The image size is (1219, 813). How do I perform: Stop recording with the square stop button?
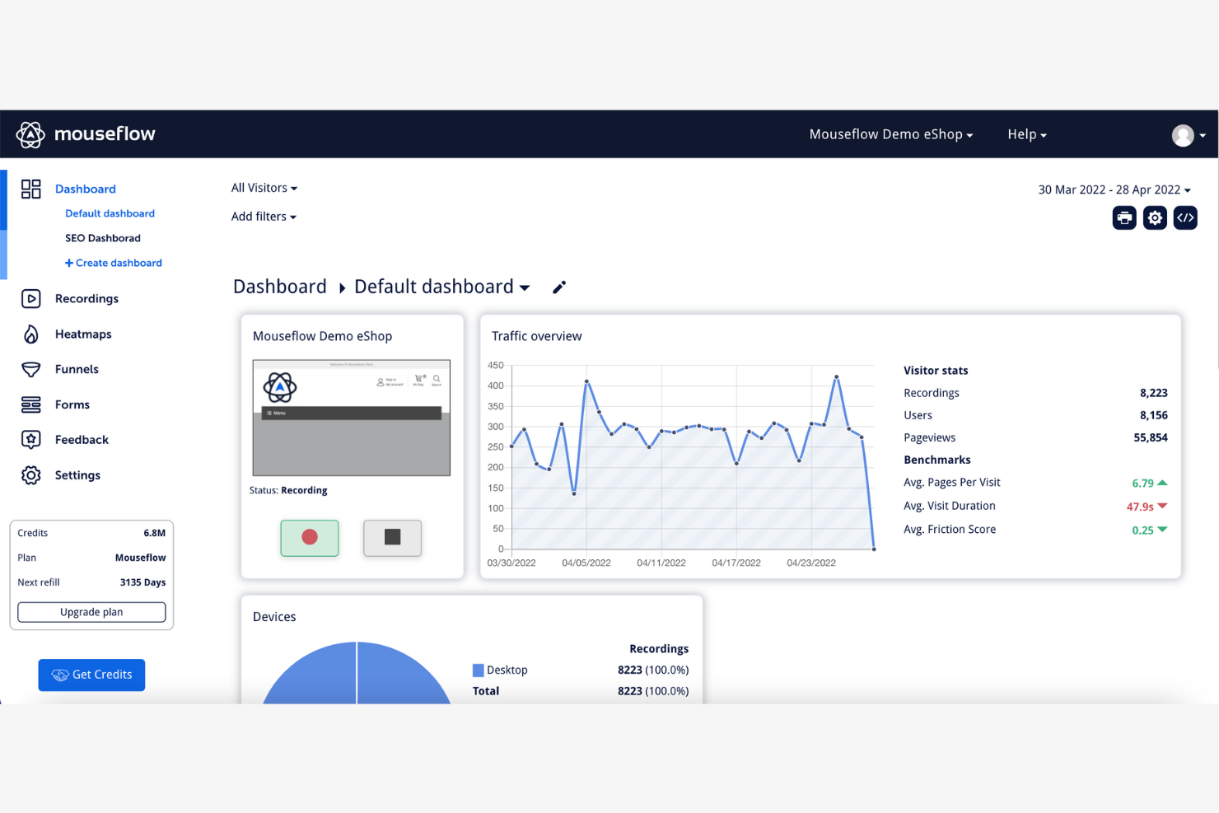[x=392, y=538]
